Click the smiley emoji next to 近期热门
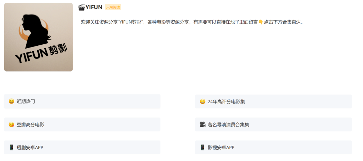The image size is (363, 161). tap(11, 101)
